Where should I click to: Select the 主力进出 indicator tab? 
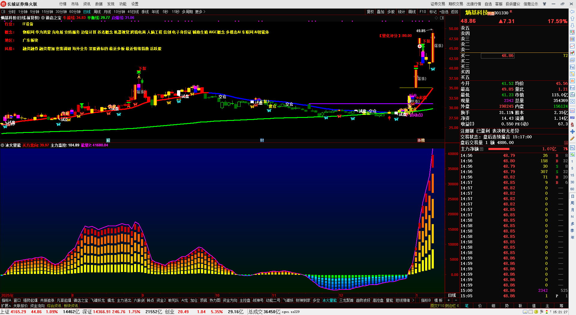click(124, 300)
